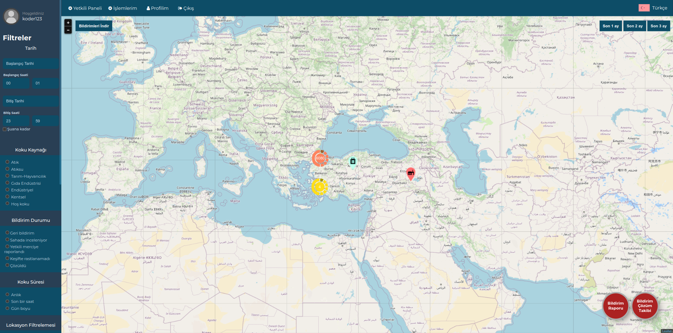
Task: Select the Atıksu odor source option
Action: (7, 169)
